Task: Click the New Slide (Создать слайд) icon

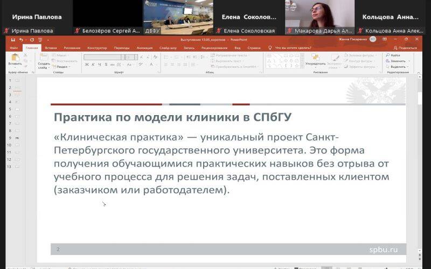Action: 44,58
